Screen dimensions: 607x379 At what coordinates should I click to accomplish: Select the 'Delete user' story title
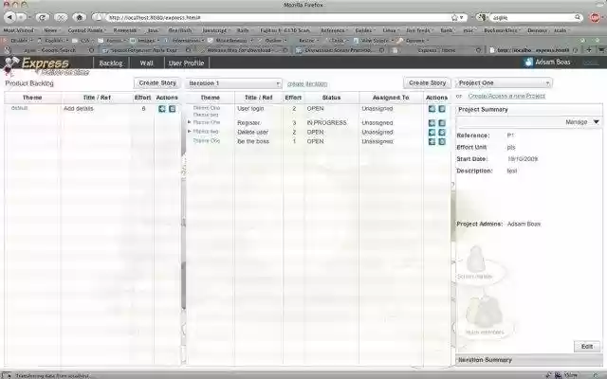253,133
